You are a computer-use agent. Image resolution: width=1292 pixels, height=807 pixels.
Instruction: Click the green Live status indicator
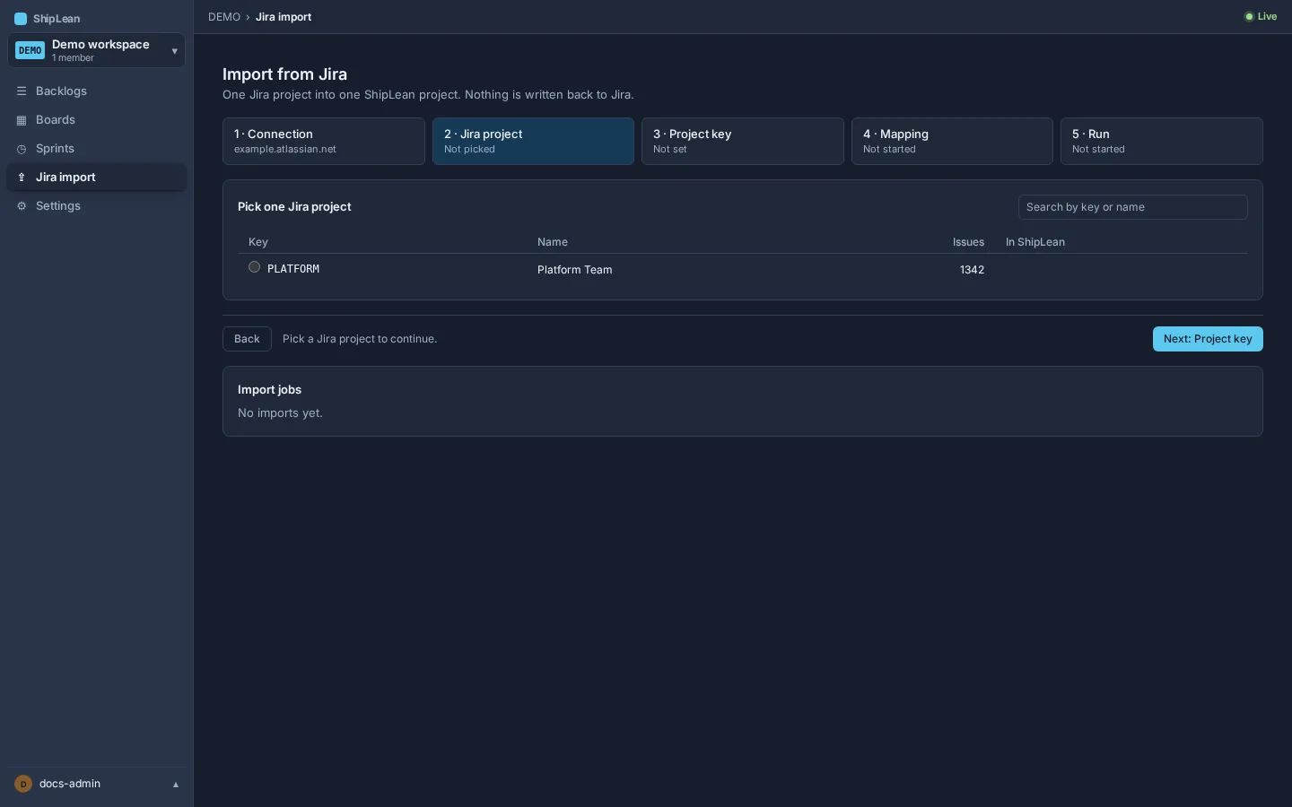[1261, 16]
